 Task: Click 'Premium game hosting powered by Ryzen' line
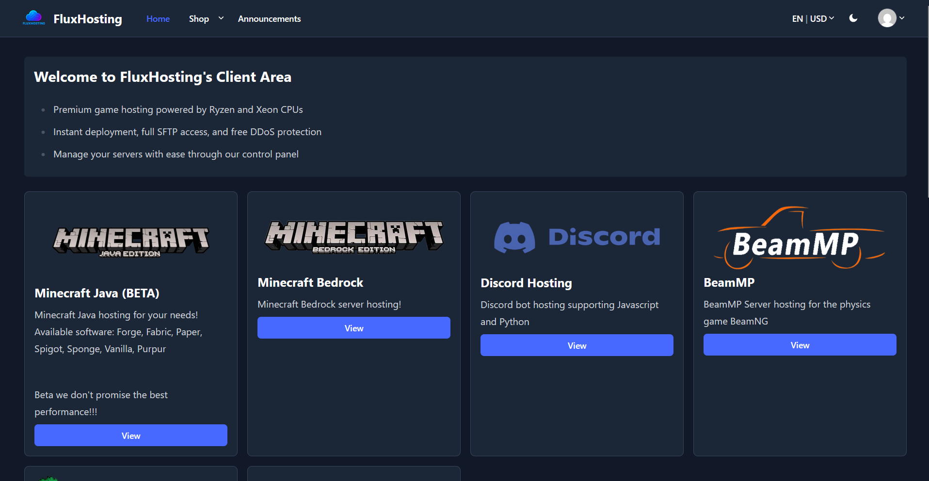pyautogui.click(x=178, y=109)
